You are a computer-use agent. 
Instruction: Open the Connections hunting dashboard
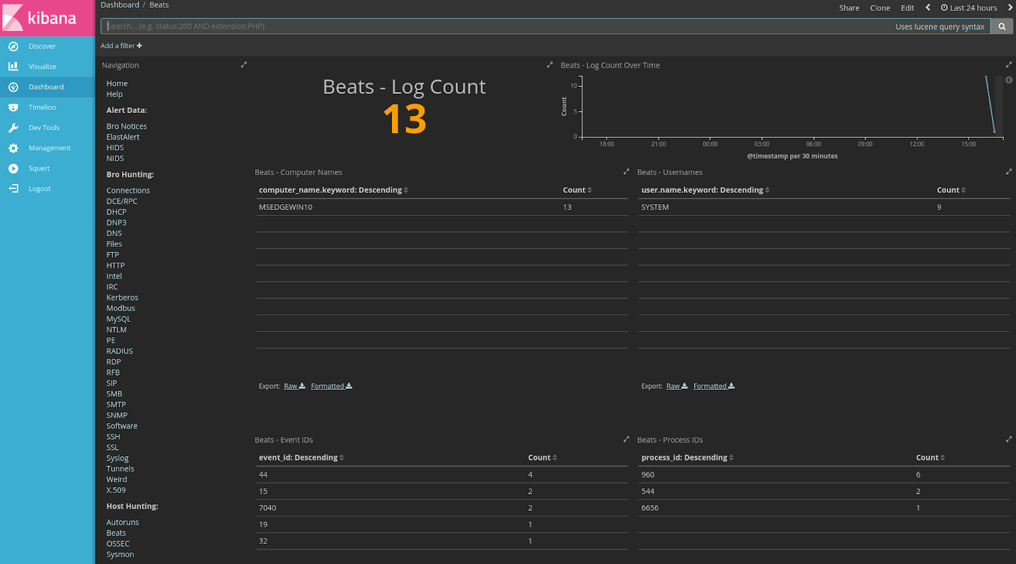click(x=128, y=191)
